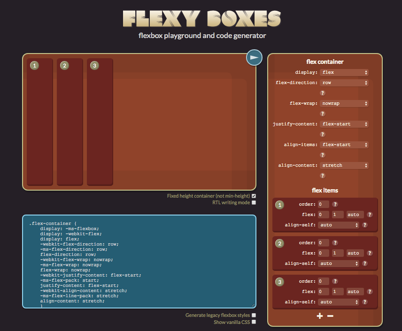This screenshot has width=402, height=331.
Task: Click flex-basis auto field of item 1
Action: point(355,215)
